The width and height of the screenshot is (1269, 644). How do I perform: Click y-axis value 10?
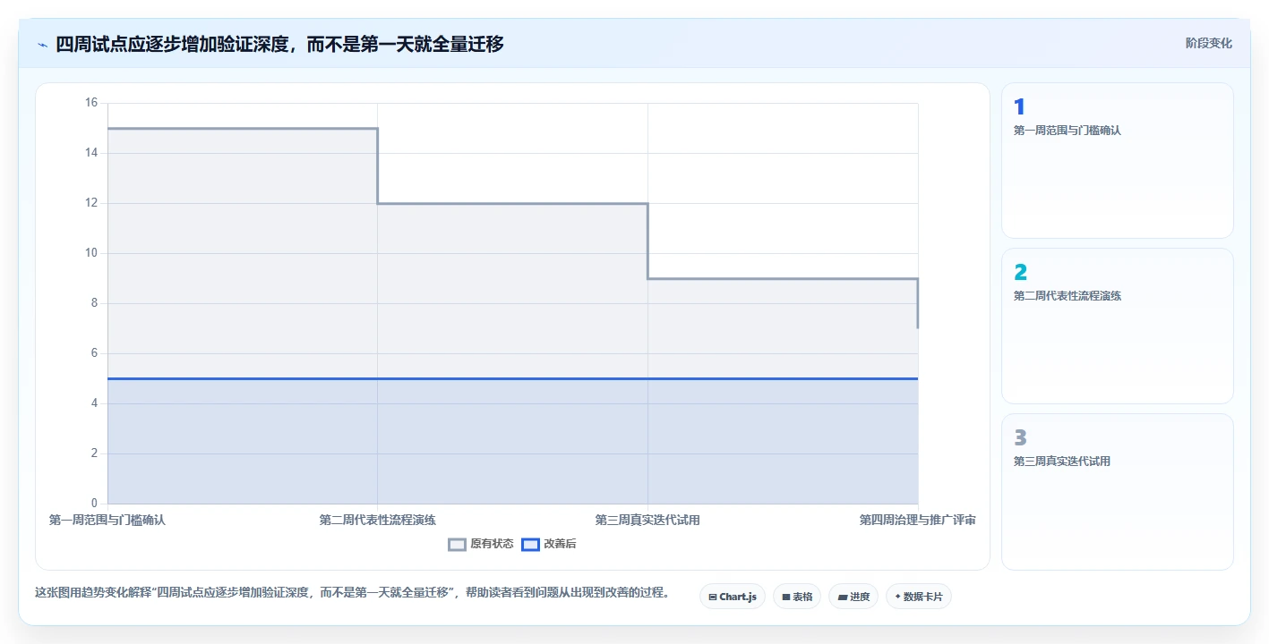(x=91, y=253)
